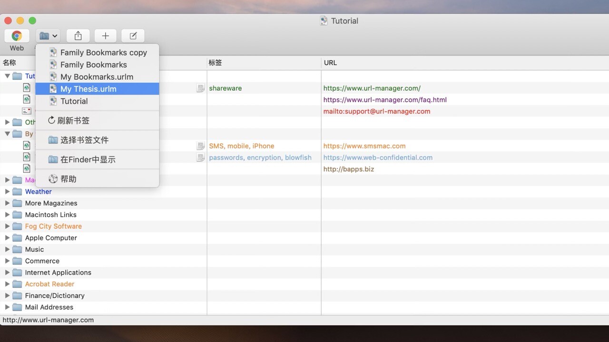Click the https://www.smsmac.com URL
Image resolution: width=609 pixels, height=342 pixels.
coord(364,146)
